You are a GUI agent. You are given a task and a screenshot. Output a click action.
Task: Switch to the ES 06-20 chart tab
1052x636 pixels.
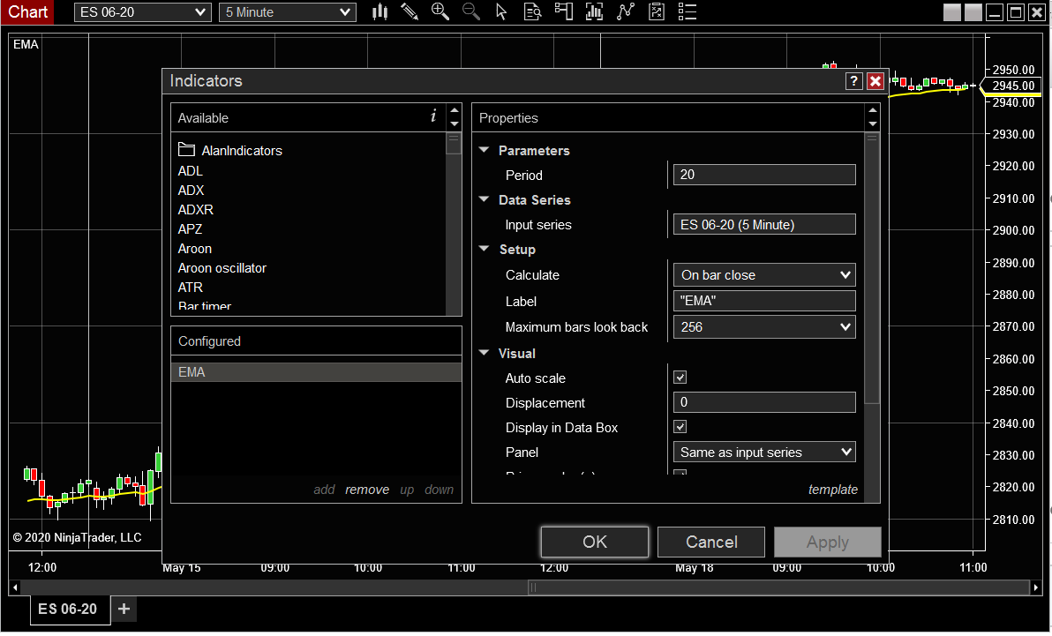click(68, 609)
